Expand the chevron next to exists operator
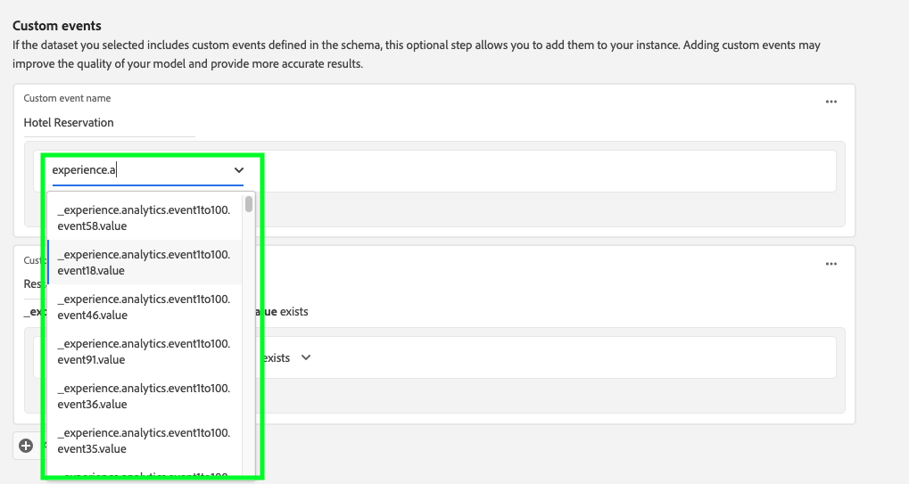The height and width of the screenshot is (484, 909). coord(306,357)
